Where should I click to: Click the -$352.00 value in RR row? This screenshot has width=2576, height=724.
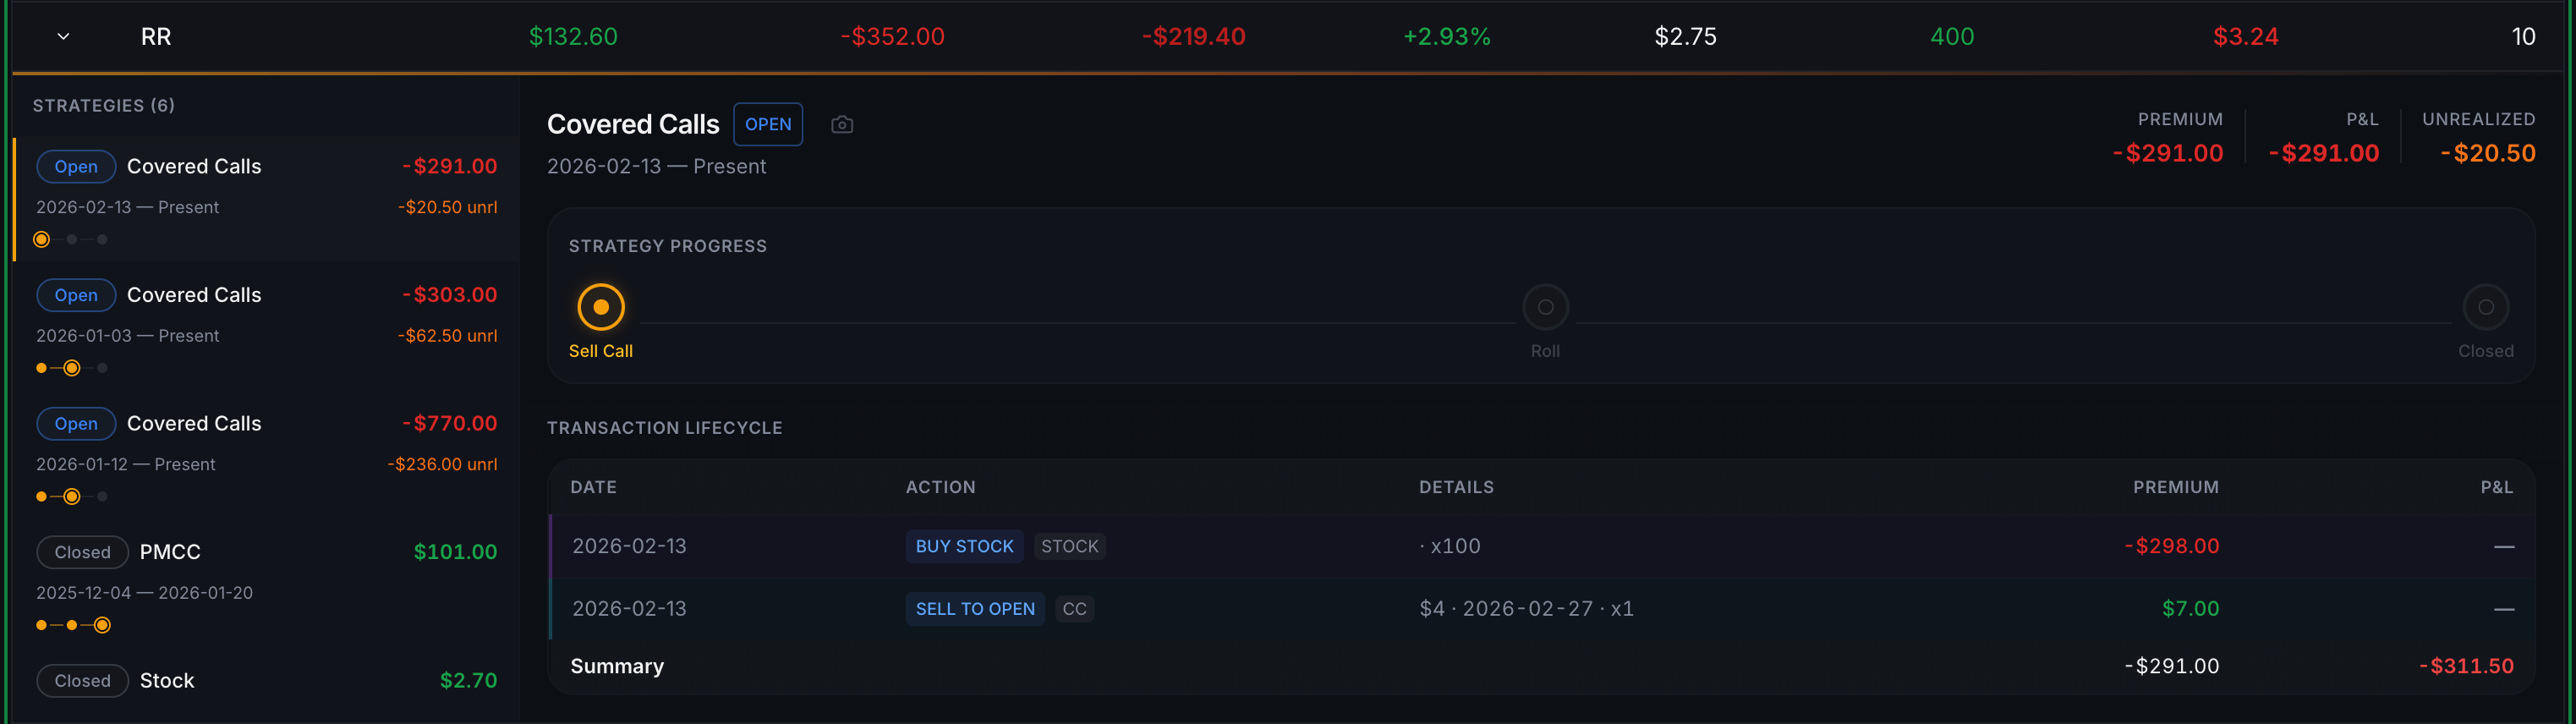[892, 37]
